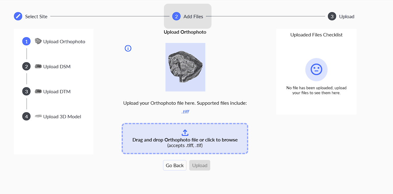393x194 pixels.
Task: Open the Add Files step
Action: click(188, 16)
